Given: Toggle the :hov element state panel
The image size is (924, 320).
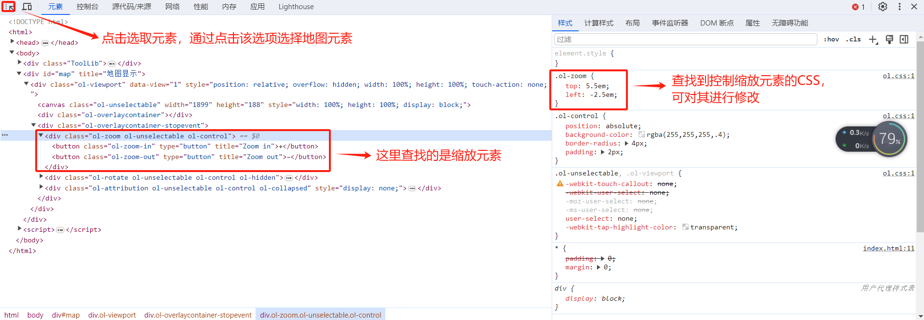Looking at the screenshot, I should tap(831, 40).
